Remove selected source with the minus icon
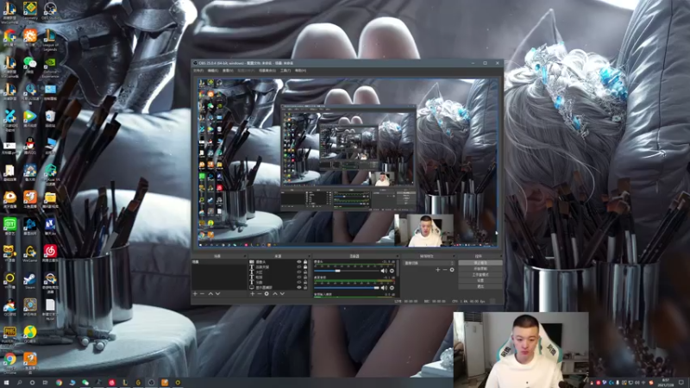690x388 pixels. click(x=260, y=293)
